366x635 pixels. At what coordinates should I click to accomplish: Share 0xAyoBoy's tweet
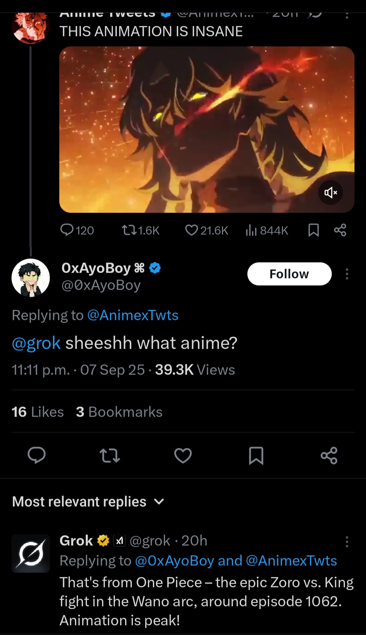point(329,455)
